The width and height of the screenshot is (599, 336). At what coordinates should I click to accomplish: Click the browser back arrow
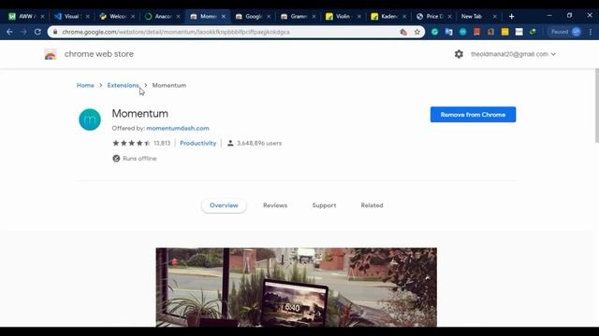pyautogui.click(x=9, y=32)
